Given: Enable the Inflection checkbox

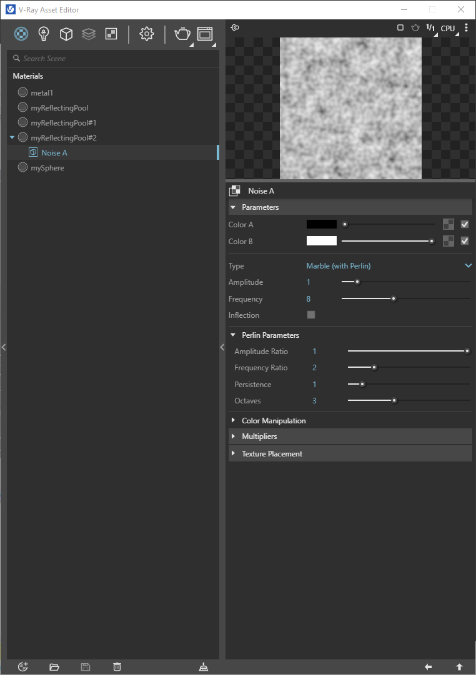Looking at the screenshot, I should coord(311,315).
